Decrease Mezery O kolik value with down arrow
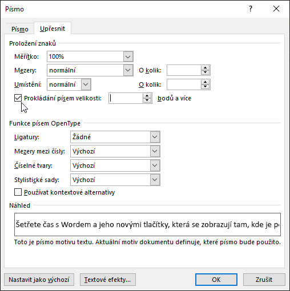Image resolution: width=290 pixels, height=291 pixels. 205,72
